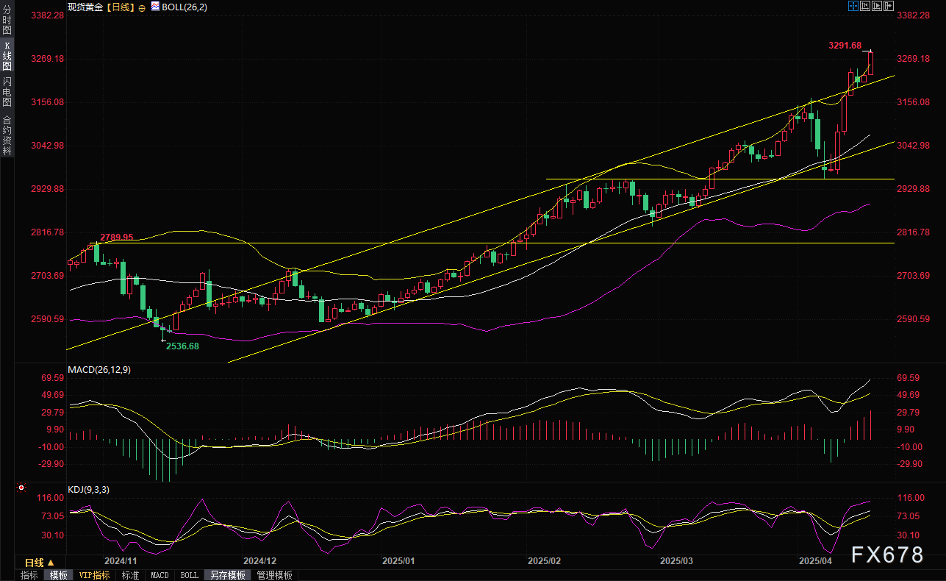Apply the BOLL template button
This screenshot has height=581, width=946.
189,575
